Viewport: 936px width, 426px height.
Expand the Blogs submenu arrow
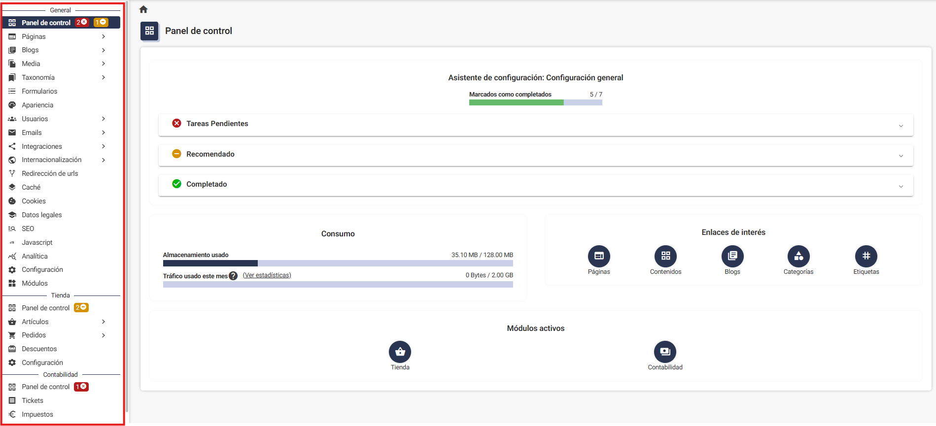[x=104, y=50]
